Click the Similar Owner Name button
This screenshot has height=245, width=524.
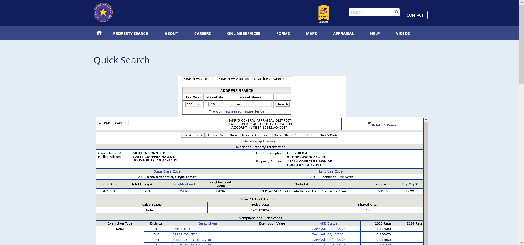223,135
